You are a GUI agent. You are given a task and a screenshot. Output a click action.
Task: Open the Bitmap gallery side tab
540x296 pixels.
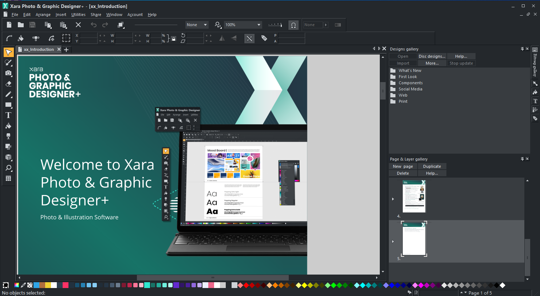click(535, 62)
